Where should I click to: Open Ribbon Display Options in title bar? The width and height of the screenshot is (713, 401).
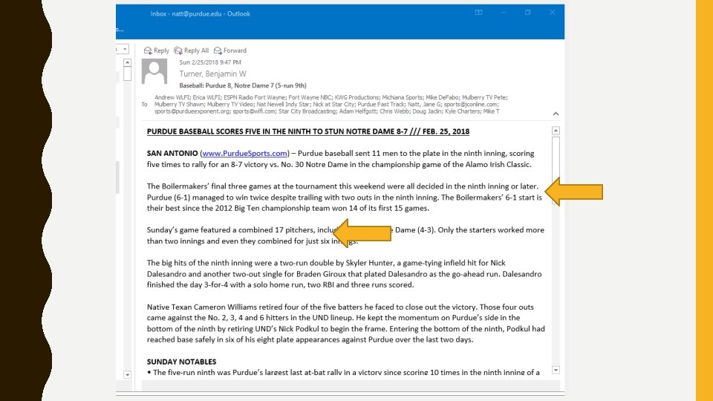coord(479,13)
